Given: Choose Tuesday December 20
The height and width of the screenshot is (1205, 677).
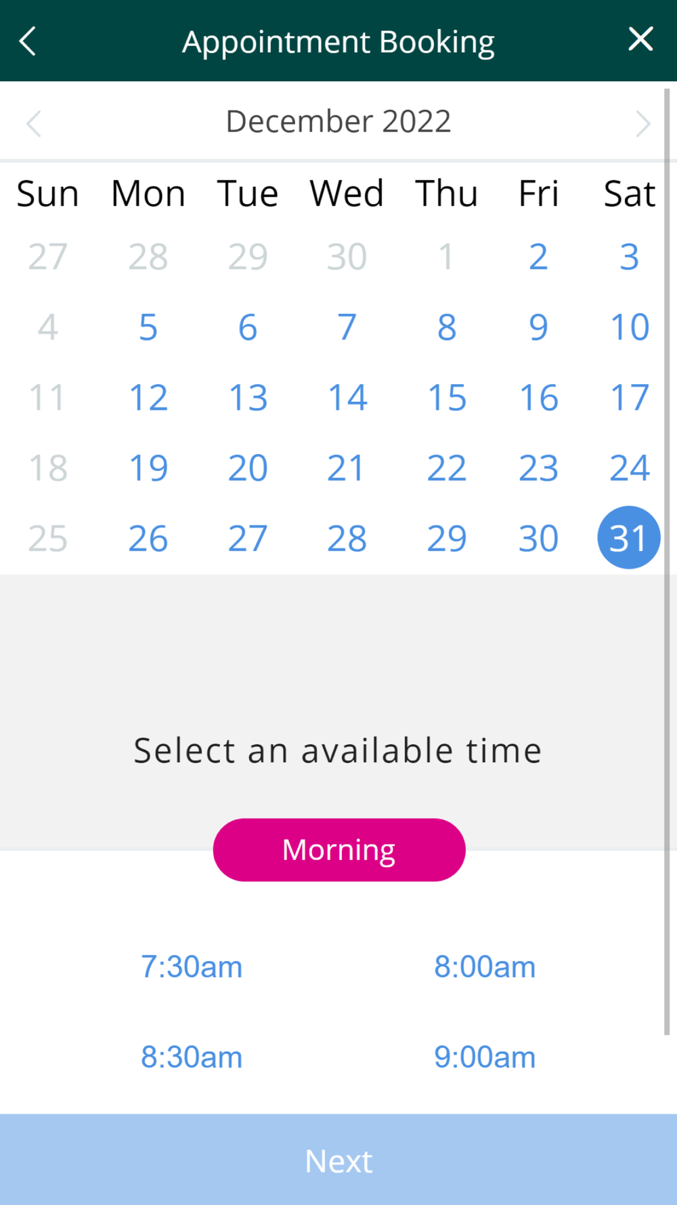Looking at the screenshot, I should [x=248, y=468].
